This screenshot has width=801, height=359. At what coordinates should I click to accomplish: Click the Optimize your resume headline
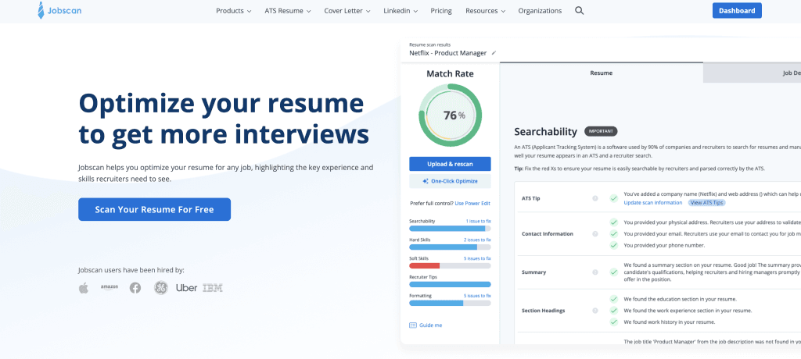224,119
